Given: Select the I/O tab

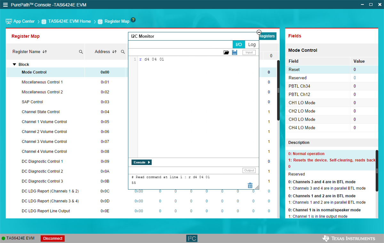Looking at the screenshot, I should click(x=239, y=44).
